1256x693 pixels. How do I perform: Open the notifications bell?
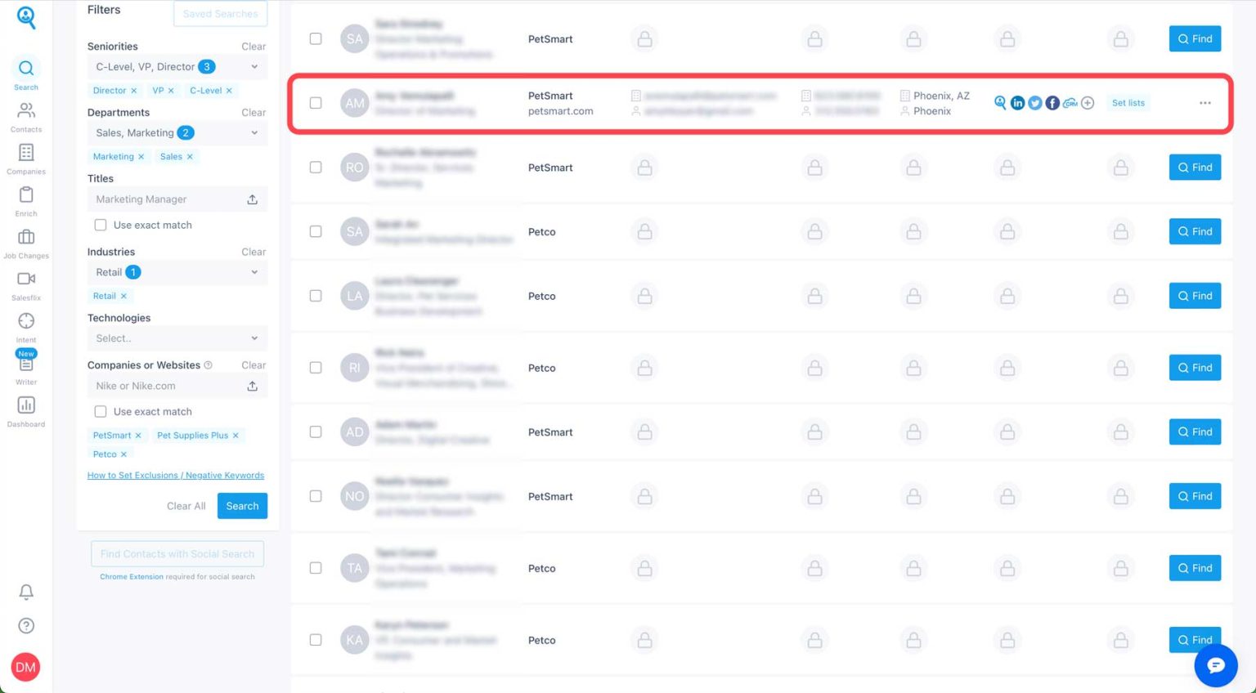click(25, 592)
